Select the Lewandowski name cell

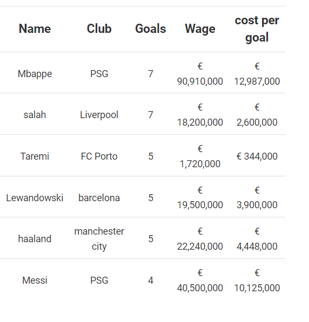point(35,198)
